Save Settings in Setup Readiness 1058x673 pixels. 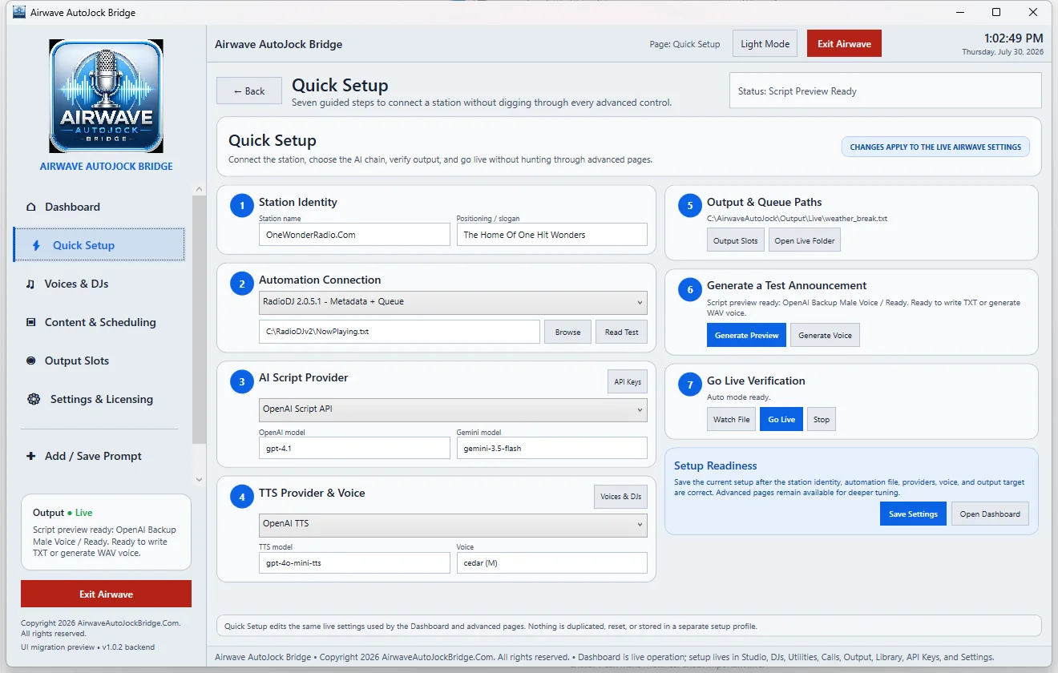pyautogui.click(x=913, y=514)
